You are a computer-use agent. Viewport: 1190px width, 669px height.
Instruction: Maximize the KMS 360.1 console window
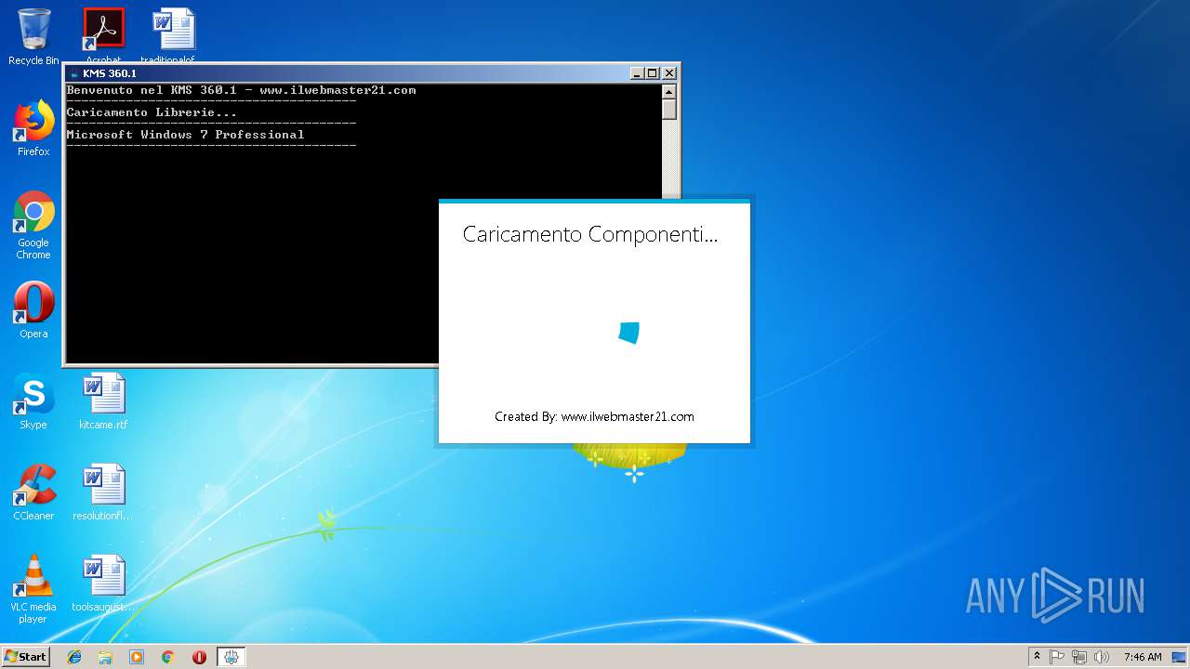653,73
